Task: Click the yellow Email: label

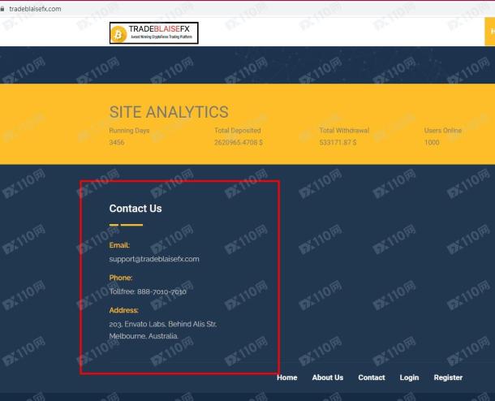Action: [x=119, y=245]
